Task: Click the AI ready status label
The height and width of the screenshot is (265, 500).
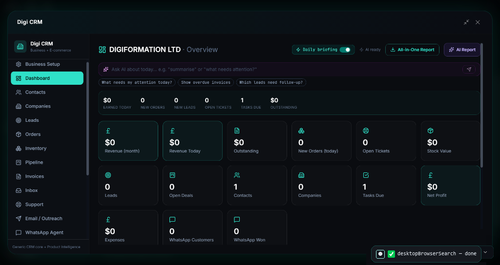Action: tap(370, 50)
